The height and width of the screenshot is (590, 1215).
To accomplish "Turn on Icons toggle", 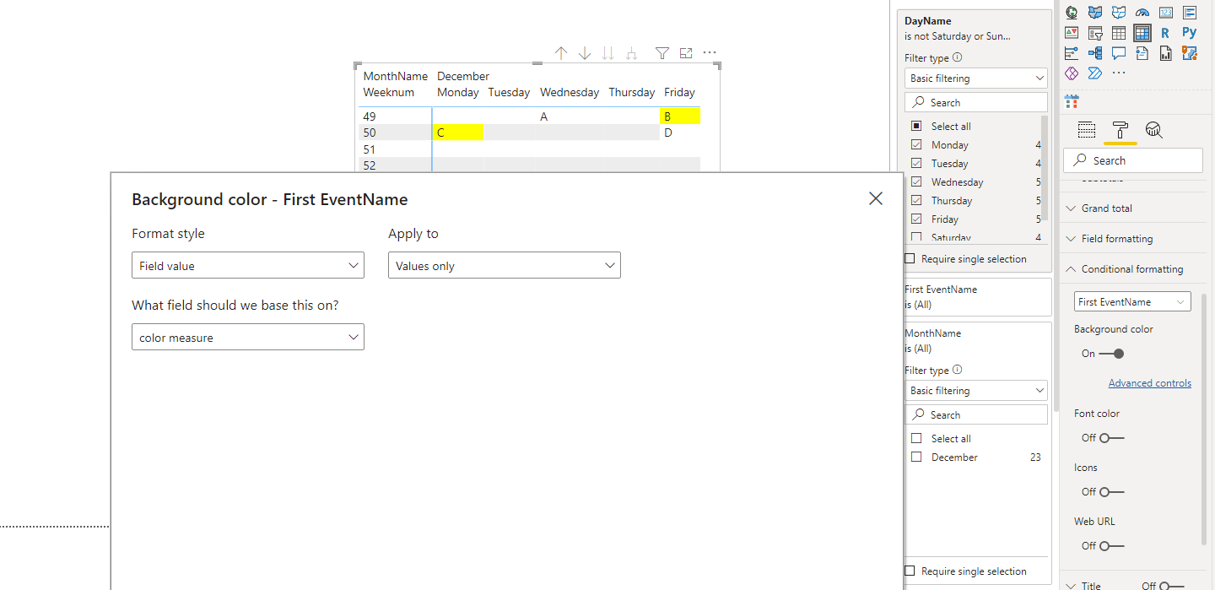I will [1111, 492].
